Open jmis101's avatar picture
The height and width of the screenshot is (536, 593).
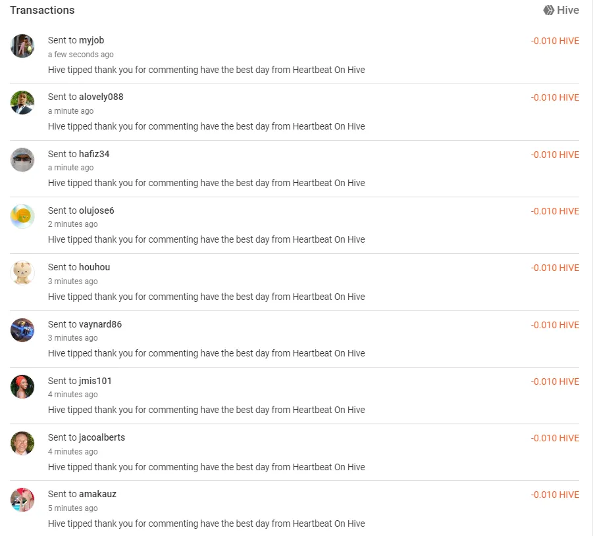(22, 387)
